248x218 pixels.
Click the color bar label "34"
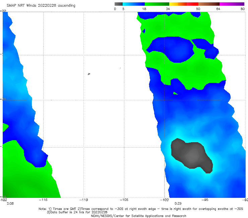click(x=168, y=9)
